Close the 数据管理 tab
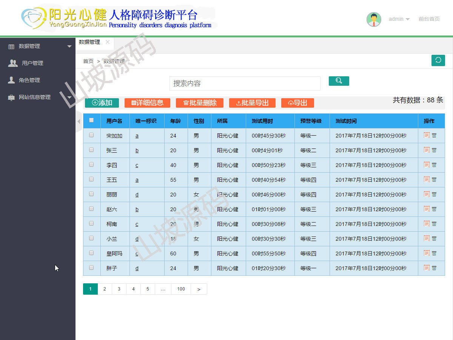This screenshot has height=340, width=453. [108, 42]
